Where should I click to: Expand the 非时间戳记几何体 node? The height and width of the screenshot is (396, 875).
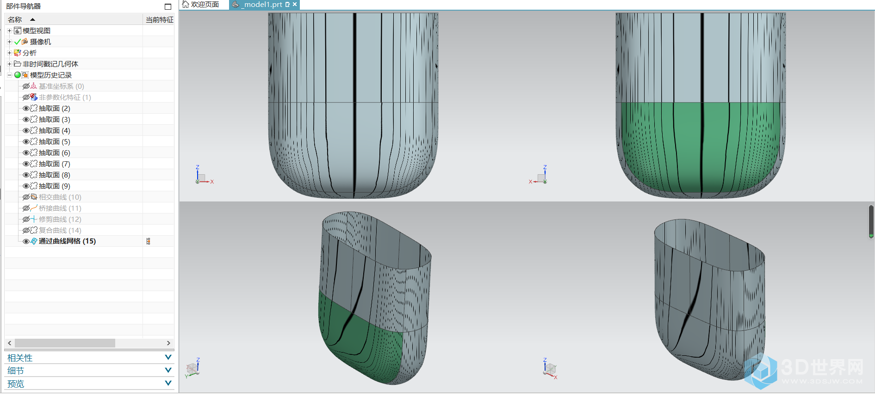(9, 64)
